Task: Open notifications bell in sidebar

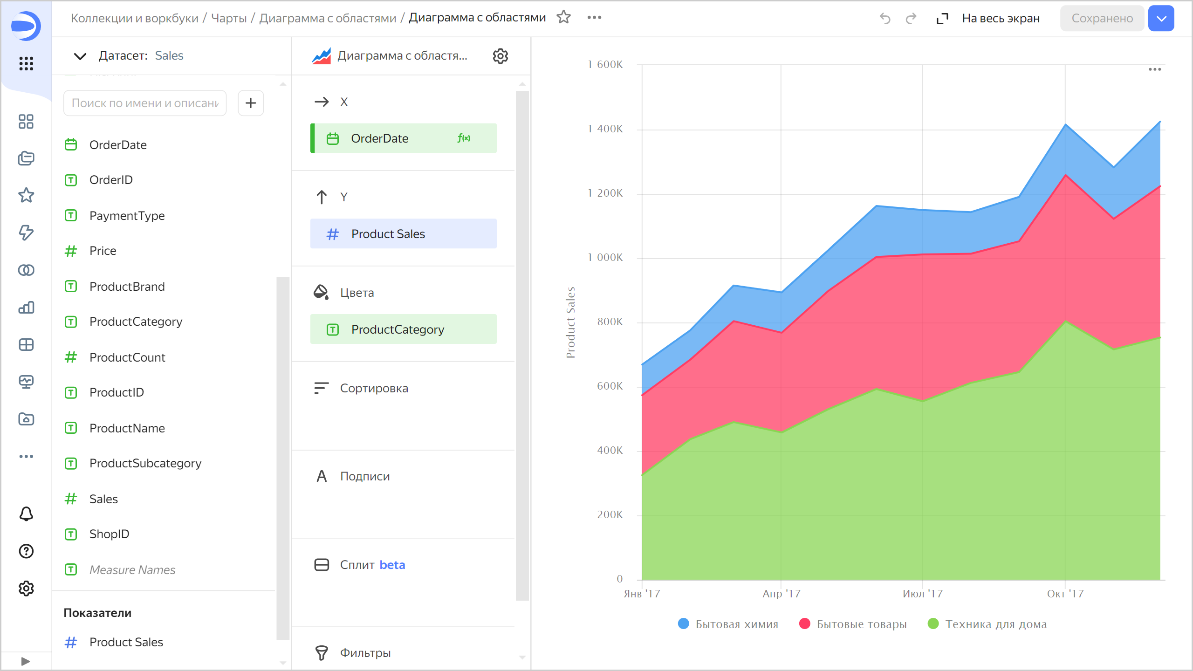Action: pyautogui.click(x=26, y=514)
